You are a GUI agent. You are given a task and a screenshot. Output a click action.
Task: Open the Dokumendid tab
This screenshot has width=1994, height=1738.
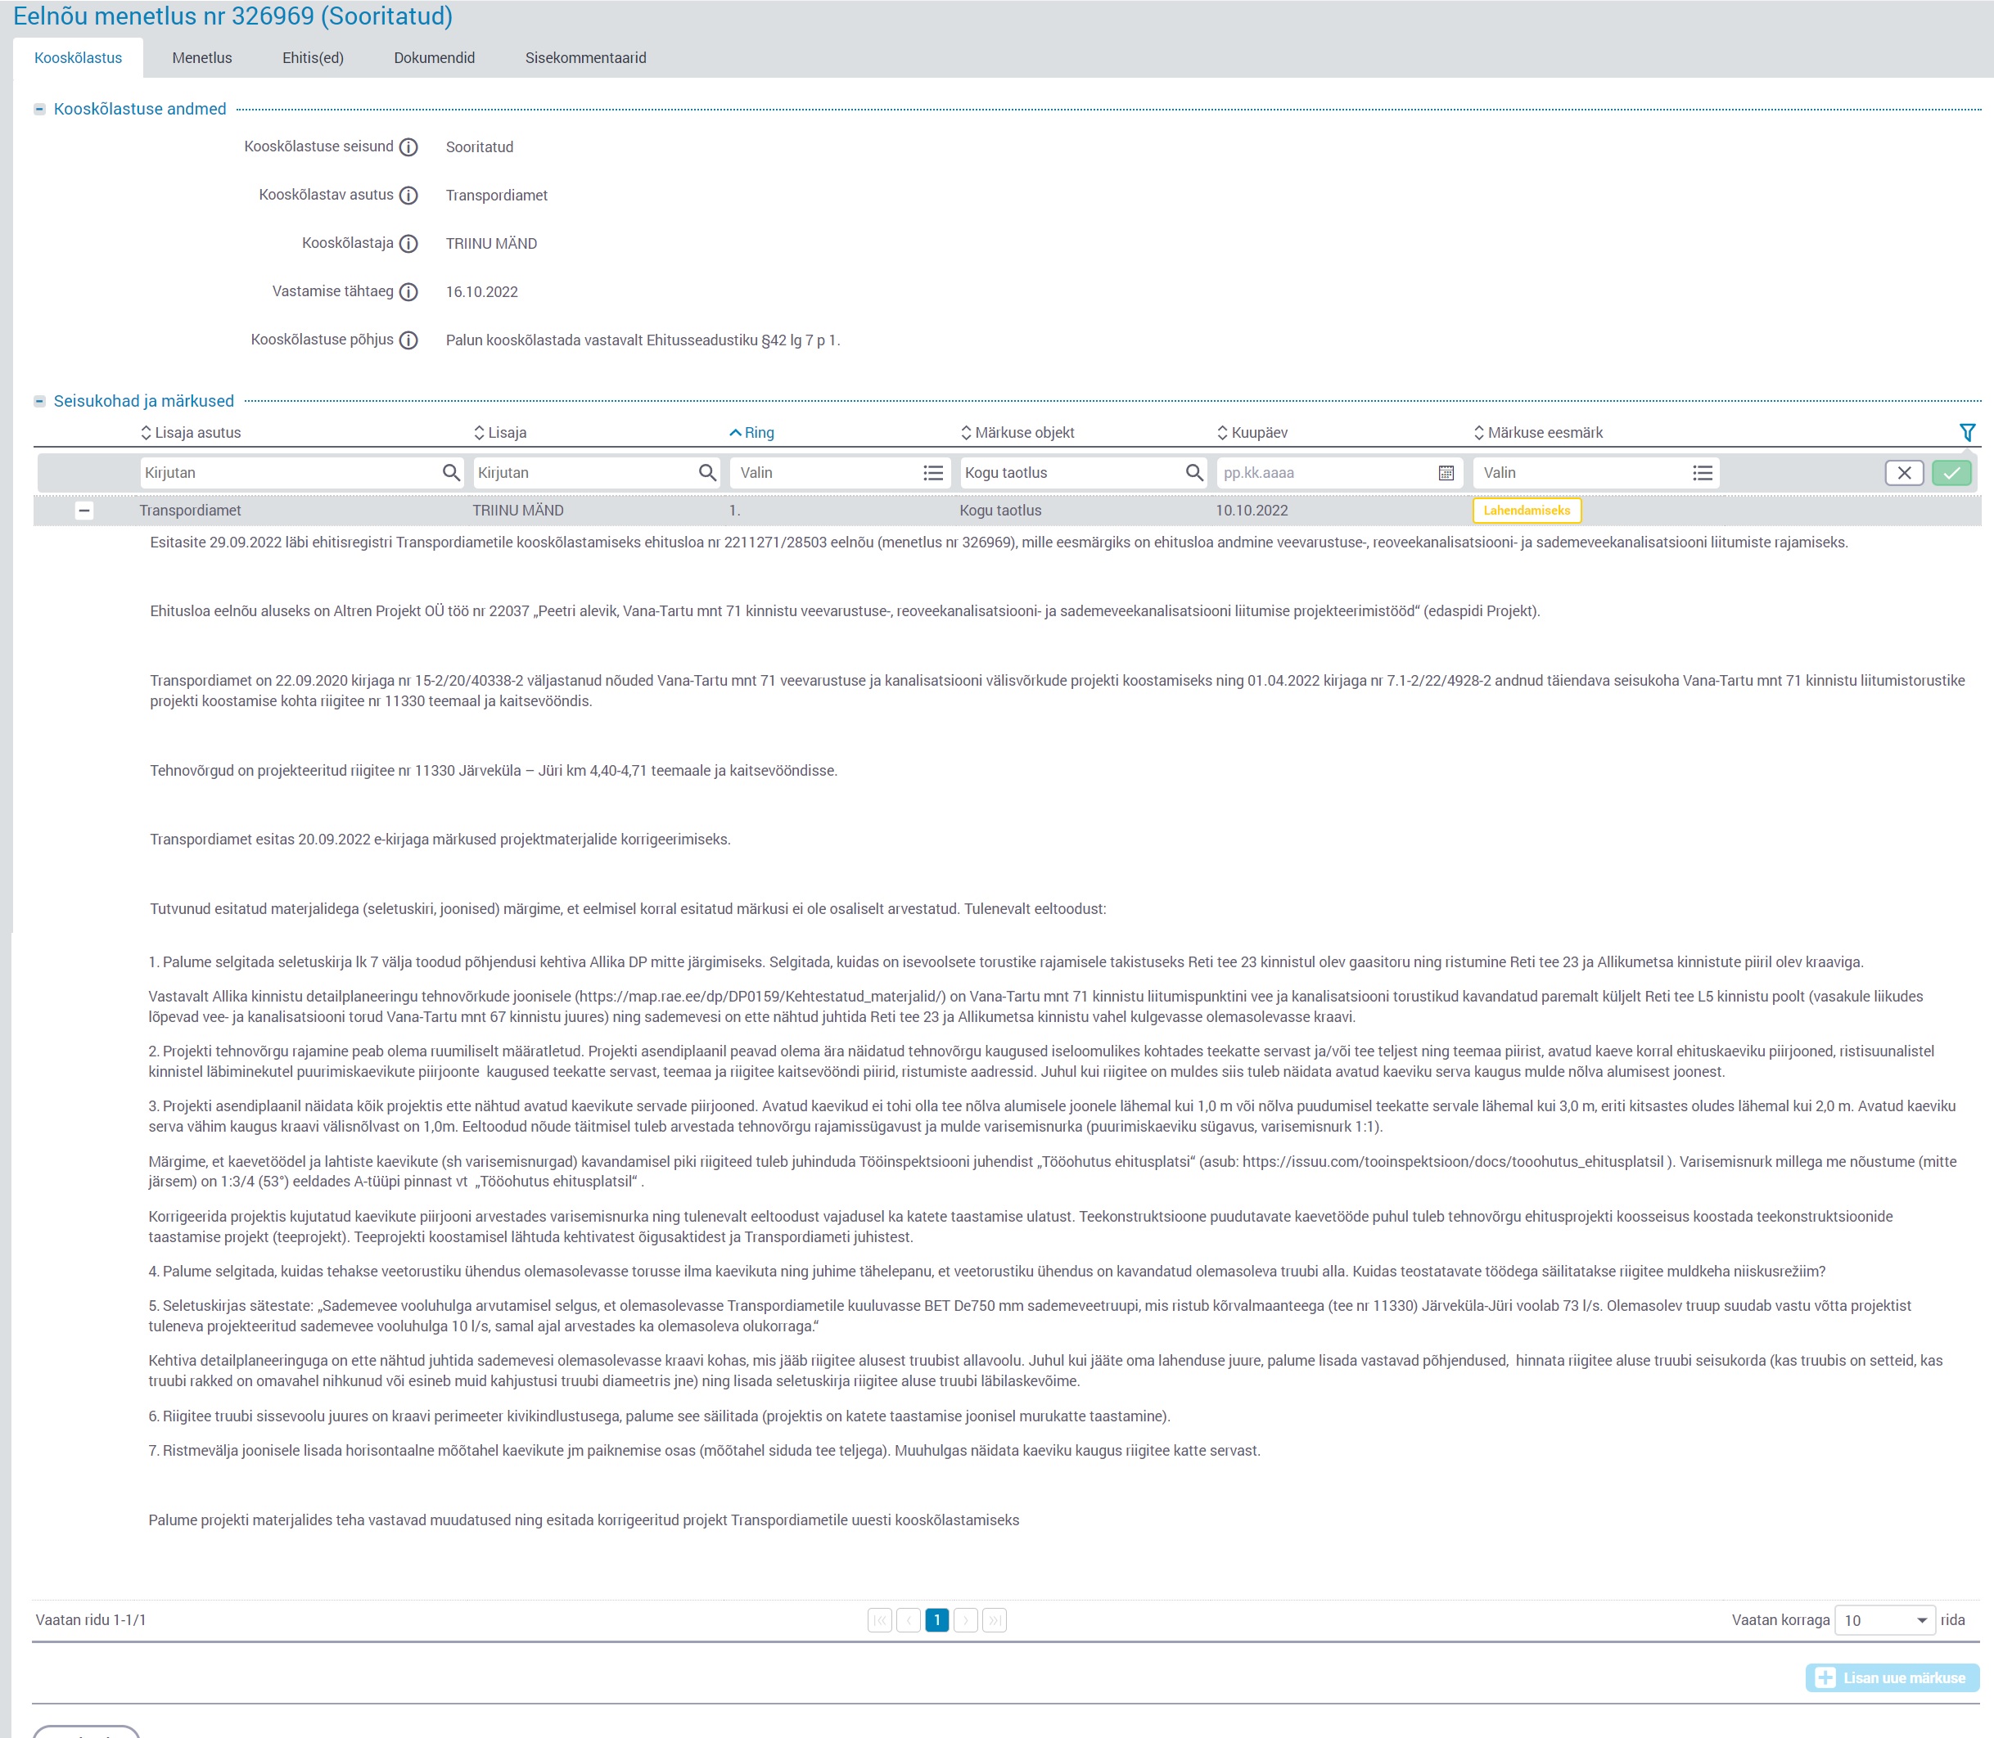pos(435,58)
